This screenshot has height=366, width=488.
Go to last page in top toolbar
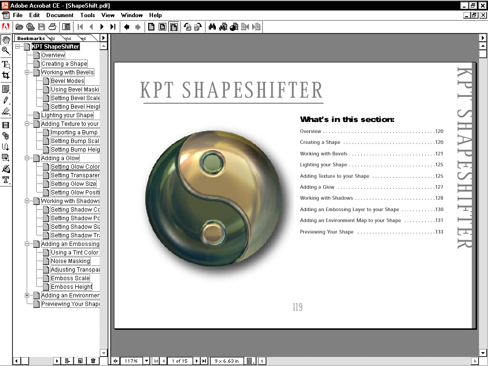[x=113, y=27]
